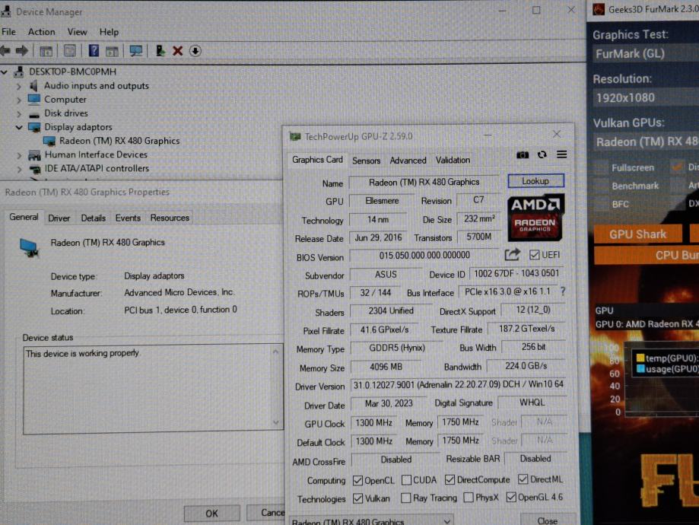Screen dimensions: 699x525
Task: Collapse the Display adaptors tree node
Action: click(x=20, y=127)
